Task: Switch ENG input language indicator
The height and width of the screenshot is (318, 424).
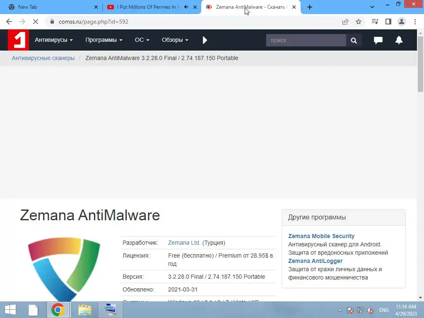Action: pos(384,310)
